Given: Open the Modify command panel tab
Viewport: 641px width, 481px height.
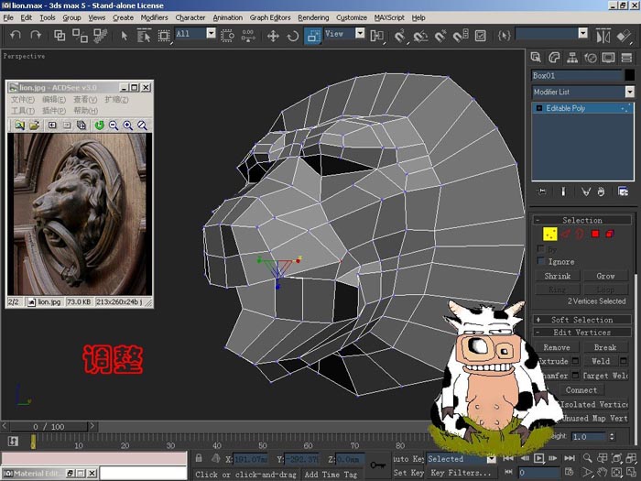Looking at the screenshot, I should point(554,58).
